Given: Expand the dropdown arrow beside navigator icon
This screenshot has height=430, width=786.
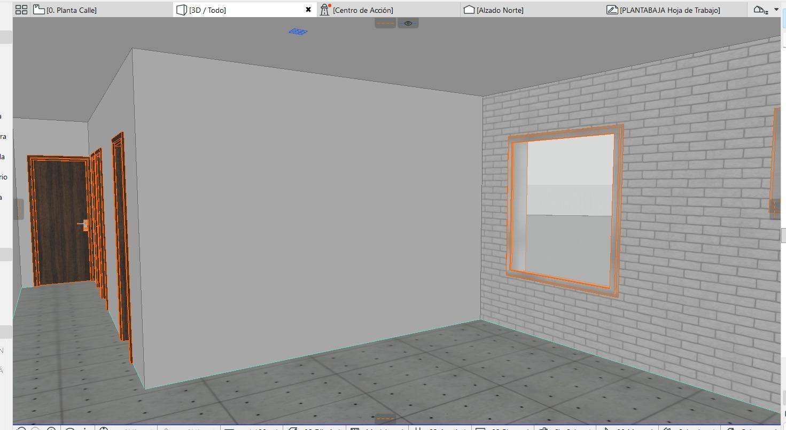Looking at the screenshot, I should tap(776, 10).
